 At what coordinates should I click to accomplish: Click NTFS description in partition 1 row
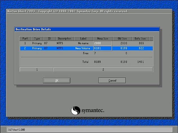(x=60, y=43)
